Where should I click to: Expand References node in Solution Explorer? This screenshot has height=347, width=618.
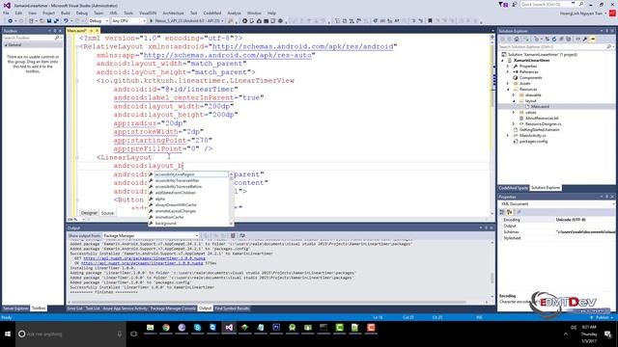coord(508,72)
